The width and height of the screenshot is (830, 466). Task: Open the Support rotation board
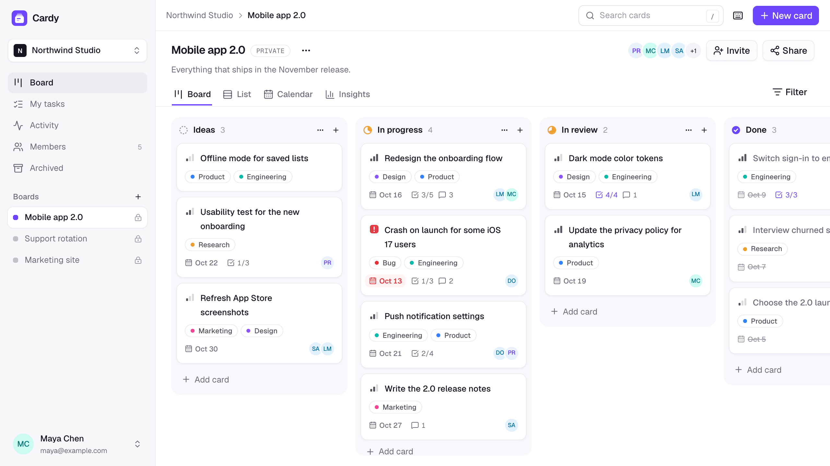(77, 239)
